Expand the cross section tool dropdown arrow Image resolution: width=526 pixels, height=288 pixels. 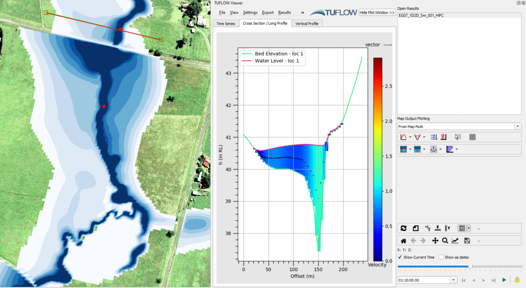click(424, 137)
